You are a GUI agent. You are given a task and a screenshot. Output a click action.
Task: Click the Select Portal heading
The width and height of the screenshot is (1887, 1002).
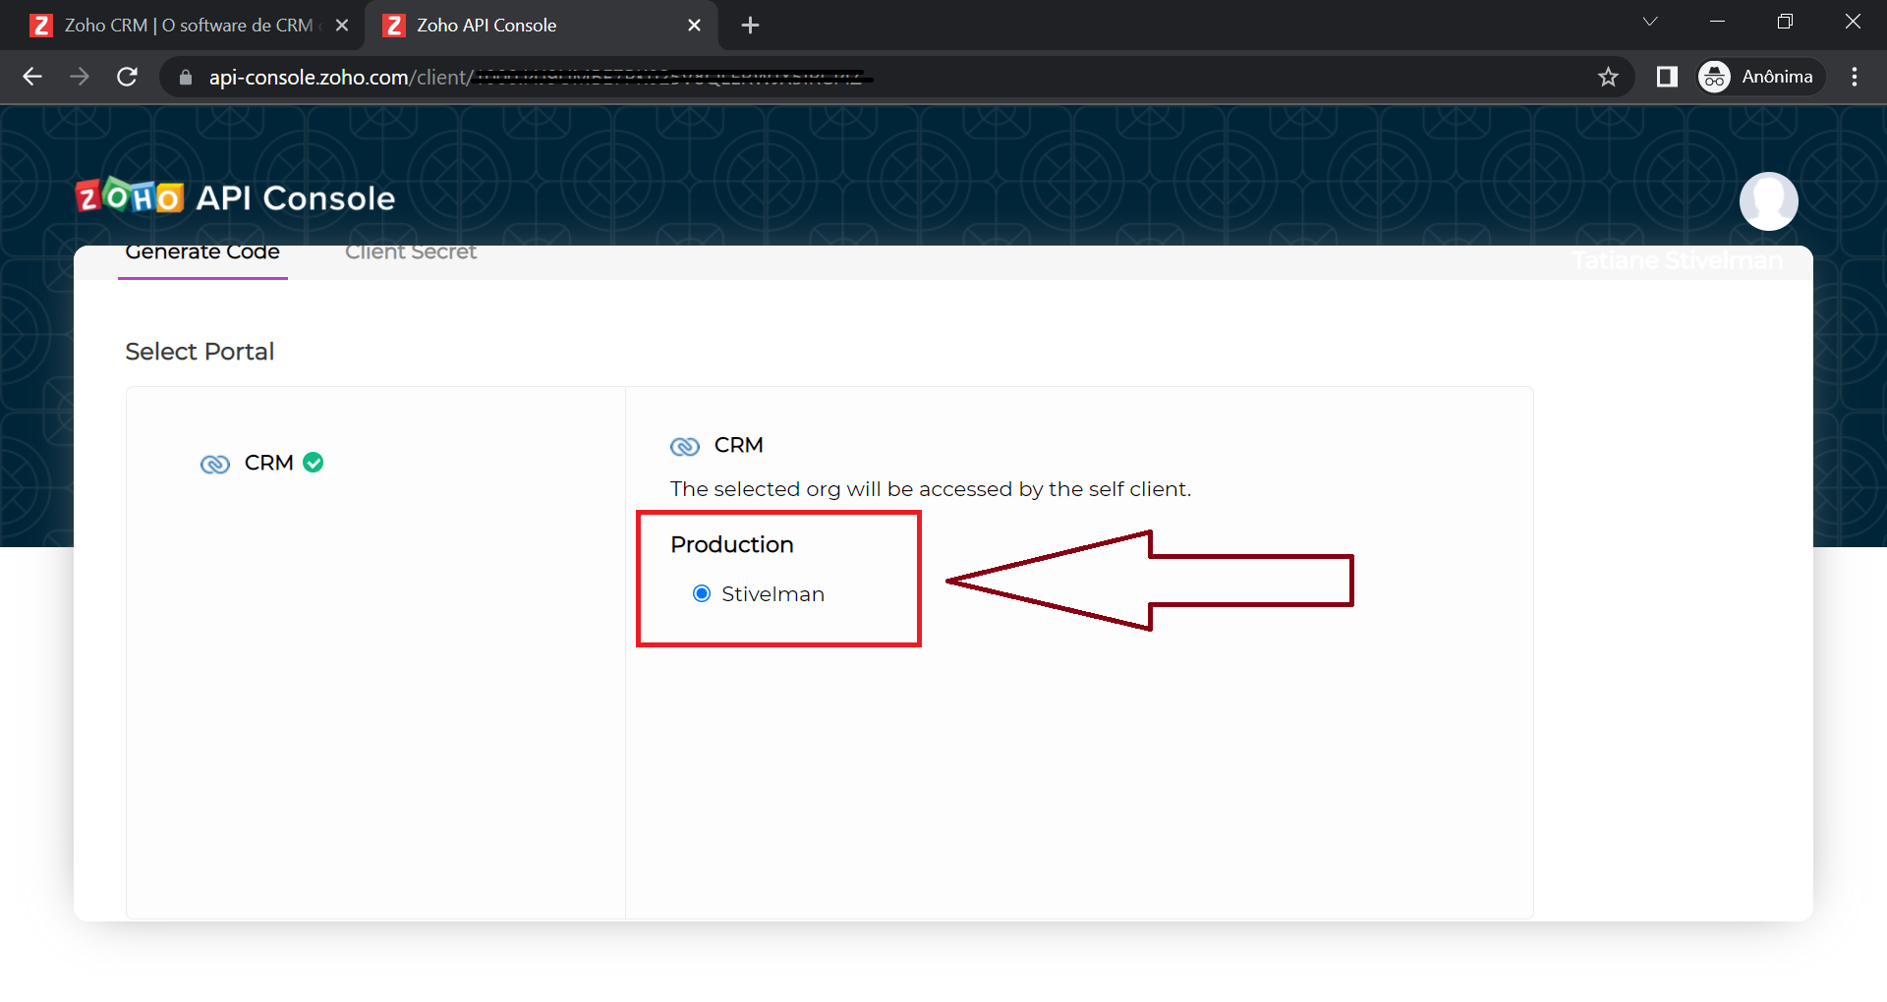(200, 352)
